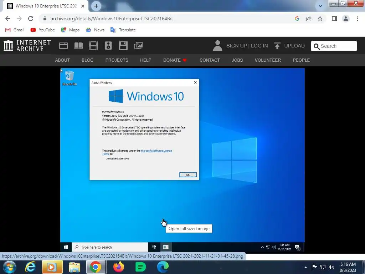Launch Internet Explorer from the taskbar

tap(31, 267)
